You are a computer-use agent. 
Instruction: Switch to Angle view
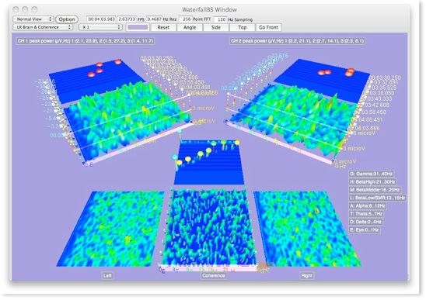[190, 27]
